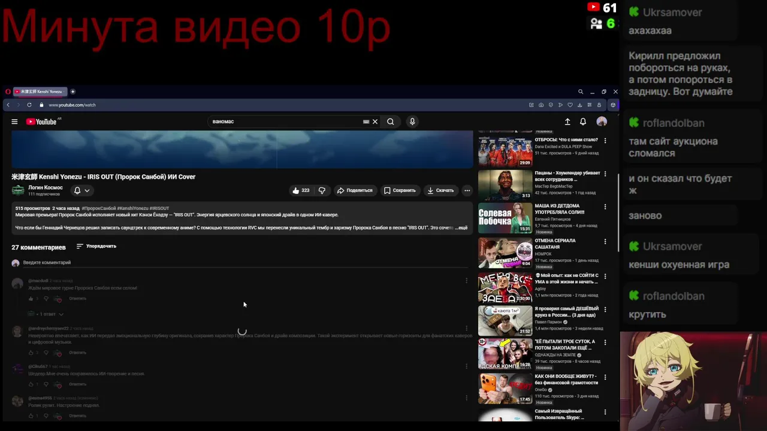Open the menu for the ОТМЕНА СЕРИАЛА САШАТАНЯ video
The width and height of the screenshot is (767, 431).
pos(605,242)
